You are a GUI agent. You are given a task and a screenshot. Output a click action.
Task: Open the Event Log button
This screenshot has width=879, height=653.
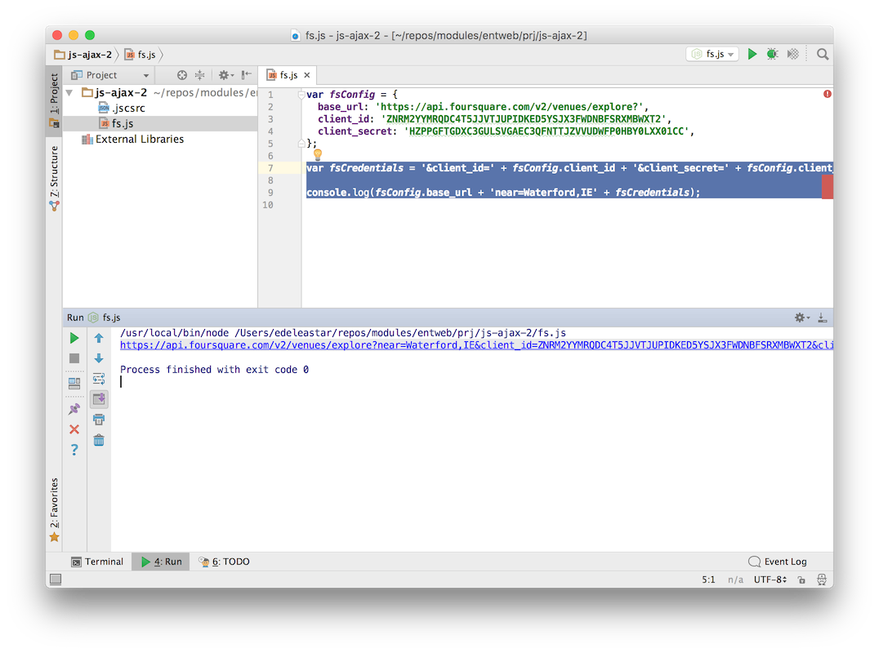pyautogui.click(x=777, y=562)
